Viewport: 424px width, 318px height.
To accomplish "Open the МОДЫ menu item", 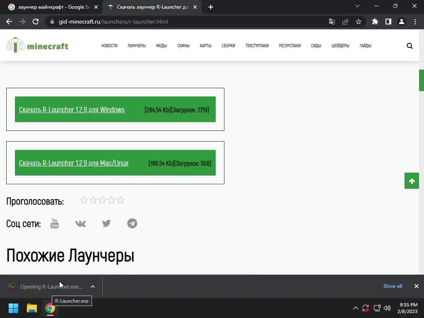I will [161, 46].
